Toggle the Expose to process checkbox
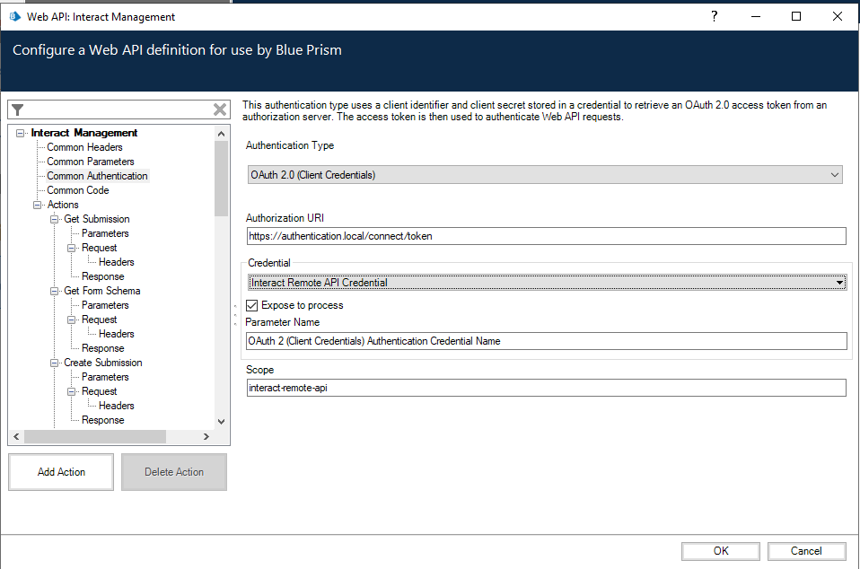 pos(252,305)
